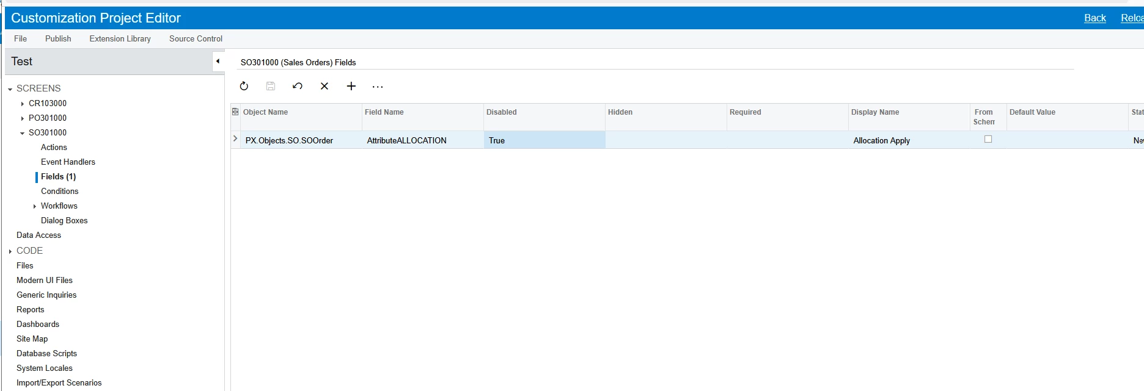Screen dimensions: 1144x391
Task: Click the SO301000 screen label
Action: click(x=48, y=132)
